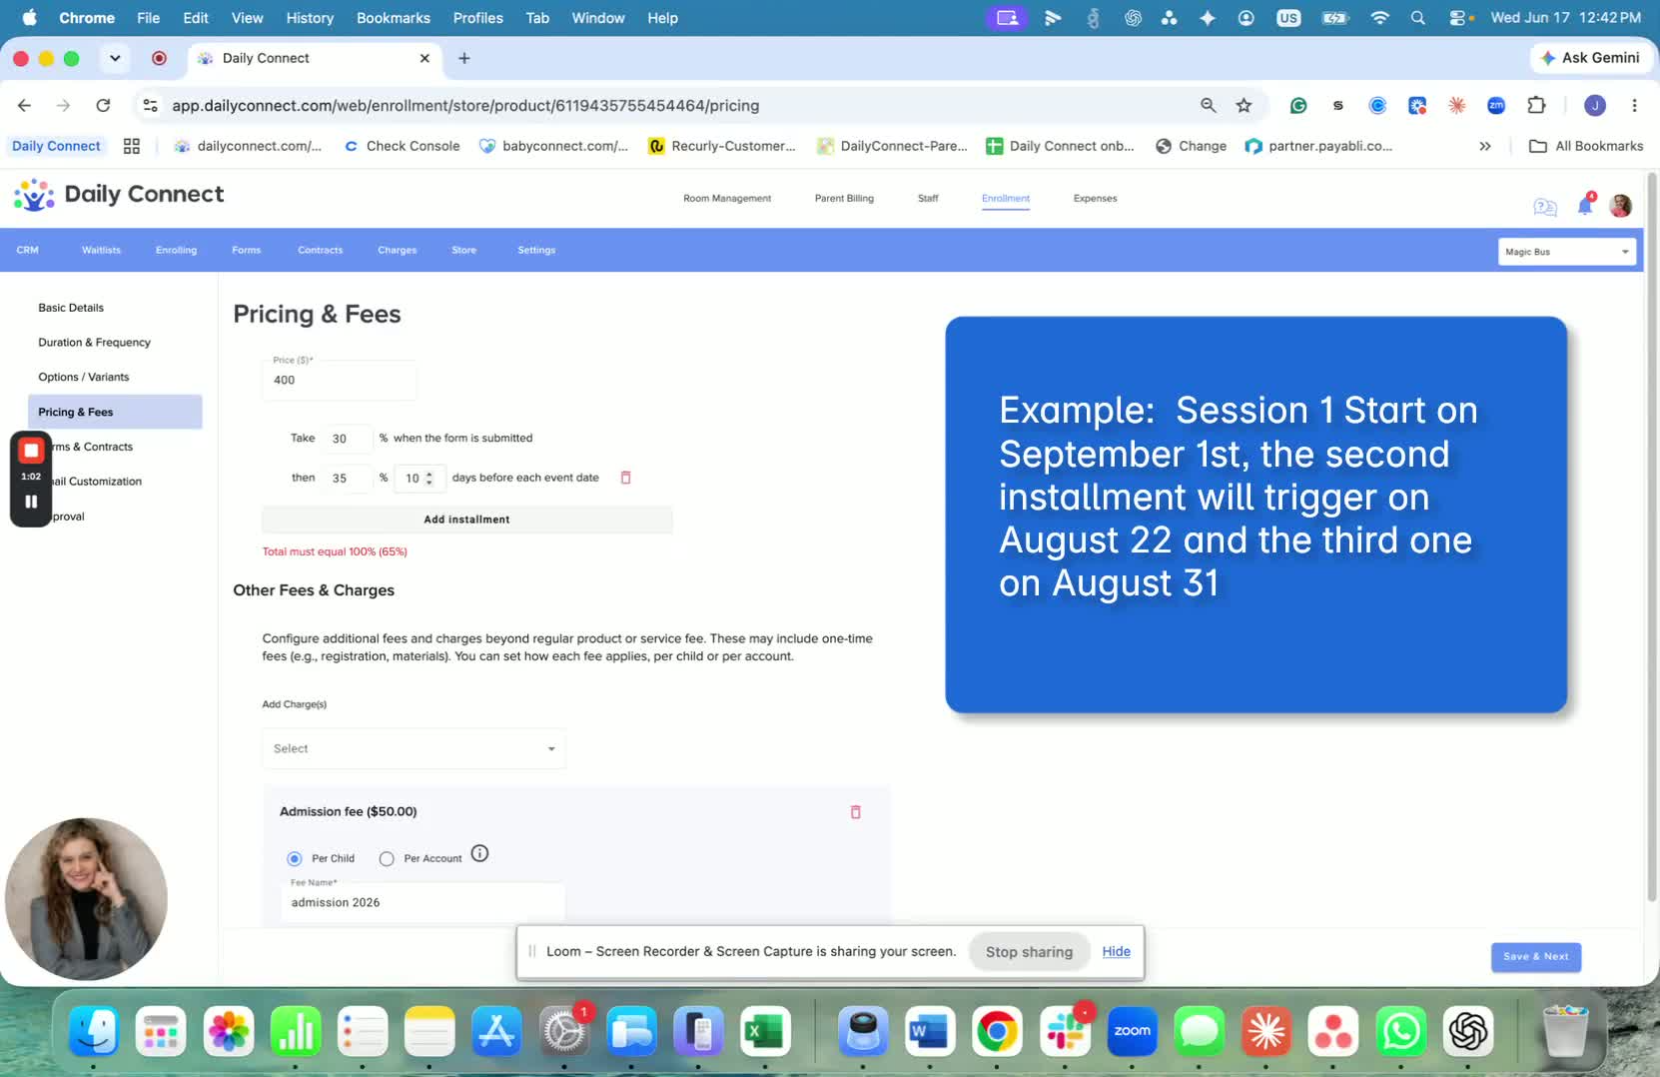Viewport: 1660px width, 1077px height.
Task: Go to the Room Management tab
Action: (x=727, y=198)
